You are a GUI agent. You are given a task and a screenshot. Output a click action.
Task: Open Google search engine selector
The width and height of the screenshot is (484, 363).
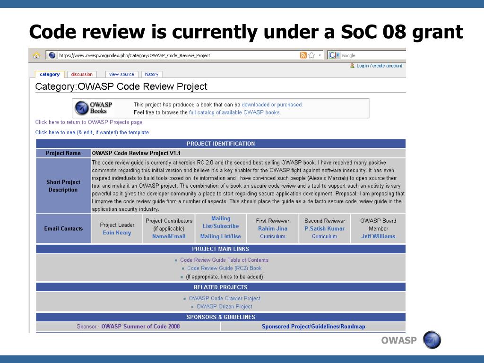click(334, 55)
